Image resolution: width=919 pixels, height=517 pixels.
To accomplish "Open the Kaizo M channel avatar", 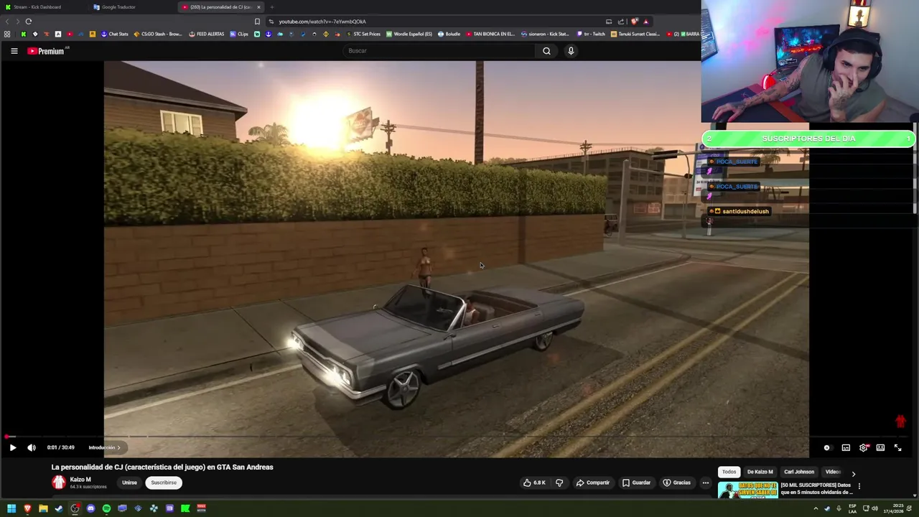I will 59,483.
